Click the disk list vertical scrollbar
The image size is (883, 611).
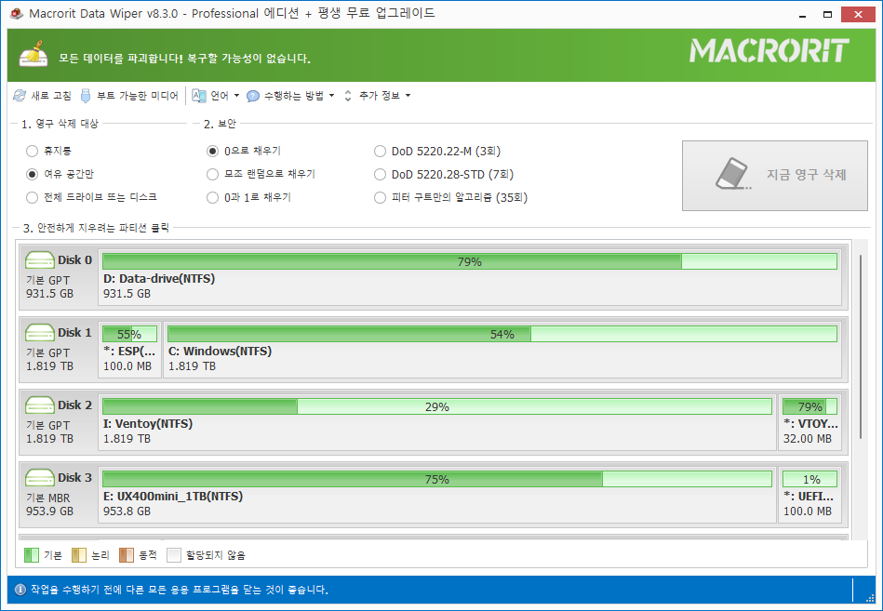(x=861, y=347)
